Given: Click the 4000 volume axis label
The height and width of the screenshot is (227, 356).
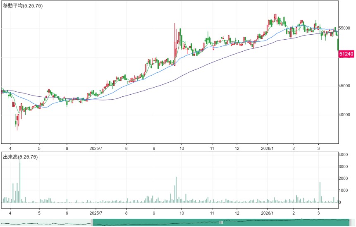Looking at the screenshot, I should (x=343, y=155).
